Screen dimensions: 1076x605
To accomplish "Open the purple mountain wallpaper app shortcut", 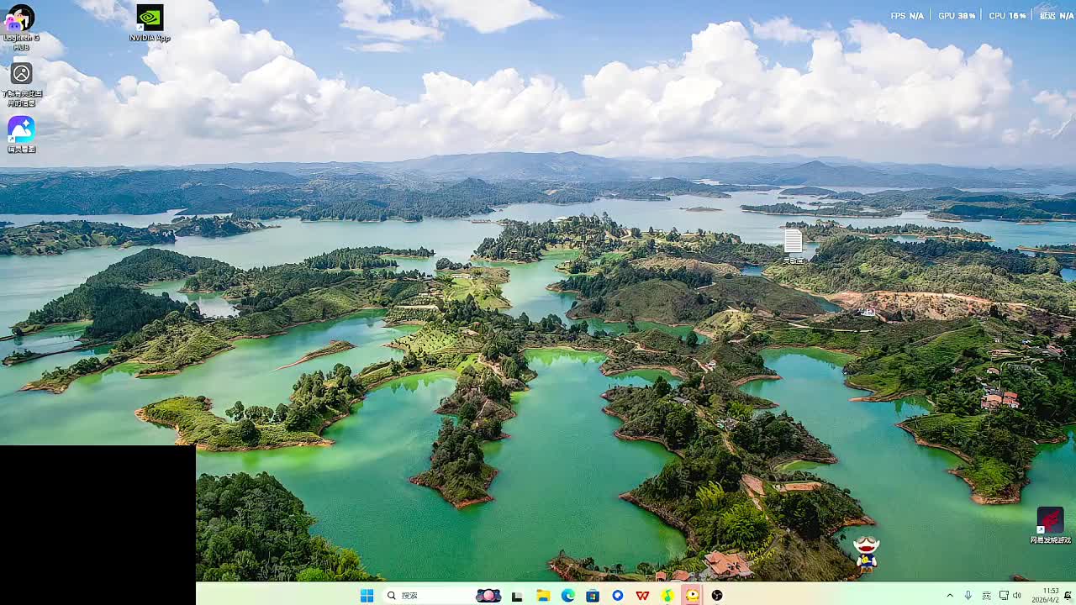I will (x=21, y=130).
